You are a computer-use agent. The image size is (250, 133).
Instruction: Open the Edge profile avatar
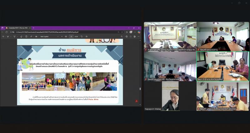(131, 32)
